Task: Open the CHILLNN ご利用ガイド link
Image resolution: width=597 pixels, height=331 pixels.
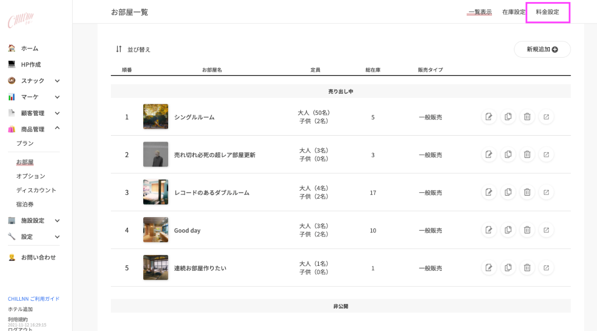Action: (x=33, y=299)
